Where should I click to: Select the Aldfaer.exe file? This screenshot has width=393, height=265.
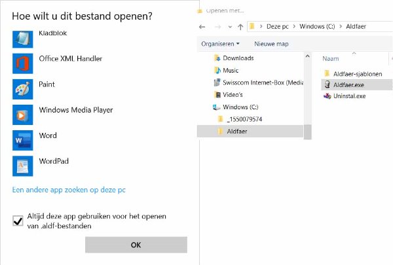(x=348, y=84)
